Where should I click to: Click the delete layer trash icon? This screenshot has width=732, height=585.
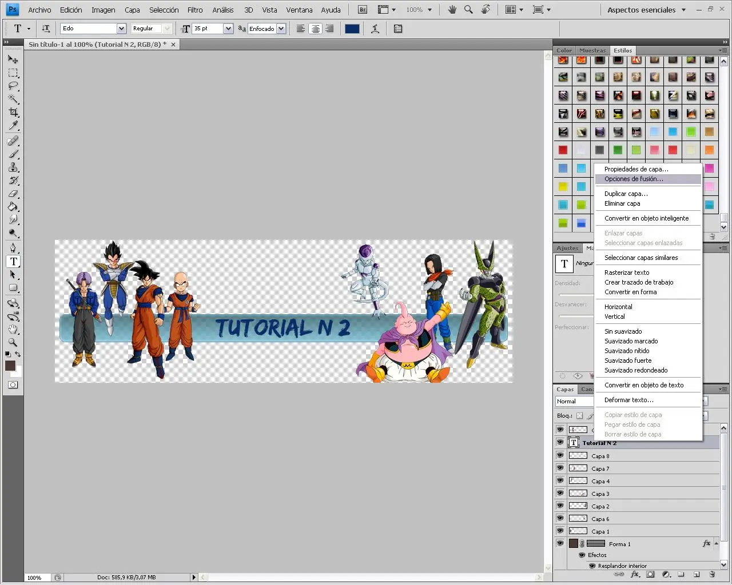pyautogui.click(x=712, y=574)
